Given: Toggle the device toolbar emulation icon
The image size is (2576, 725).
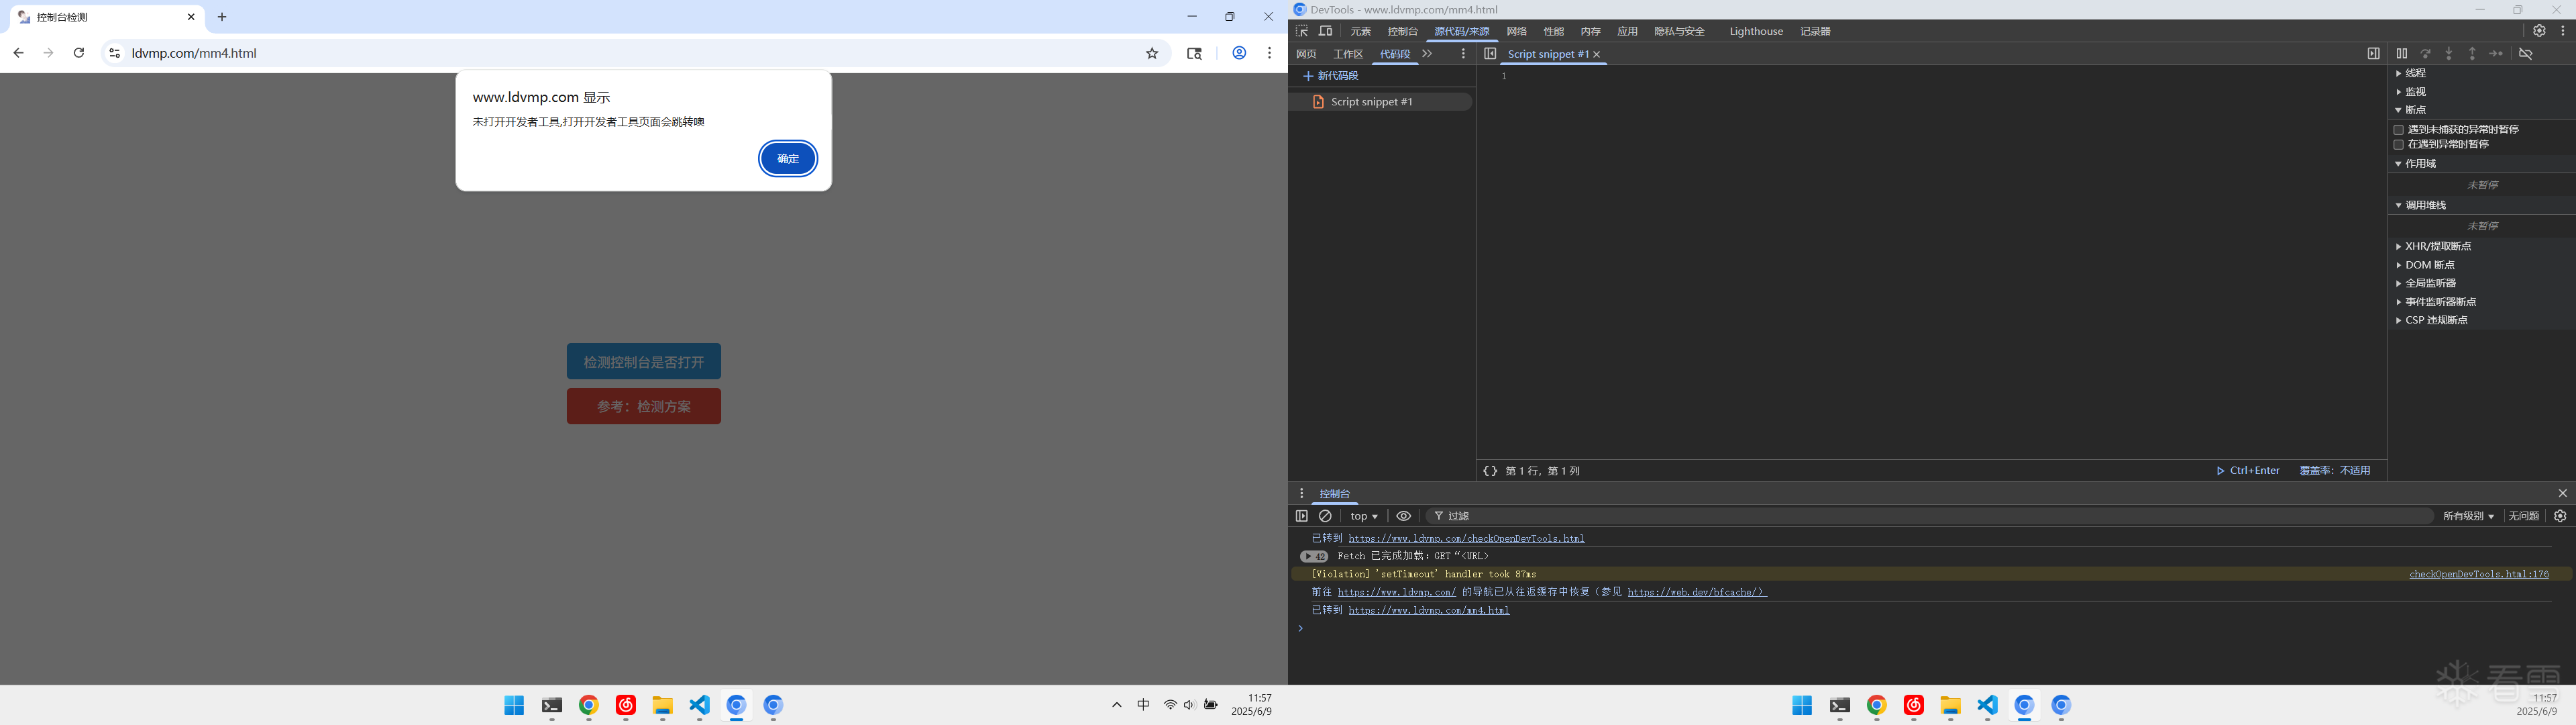Looking at the screenshot, I should [x=1326, y=31].
